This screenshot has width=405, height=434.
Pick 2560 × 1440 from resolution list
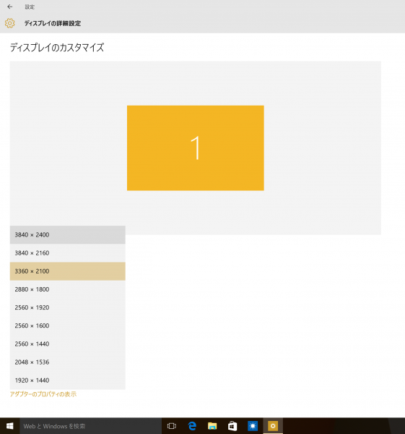(68, 344)
